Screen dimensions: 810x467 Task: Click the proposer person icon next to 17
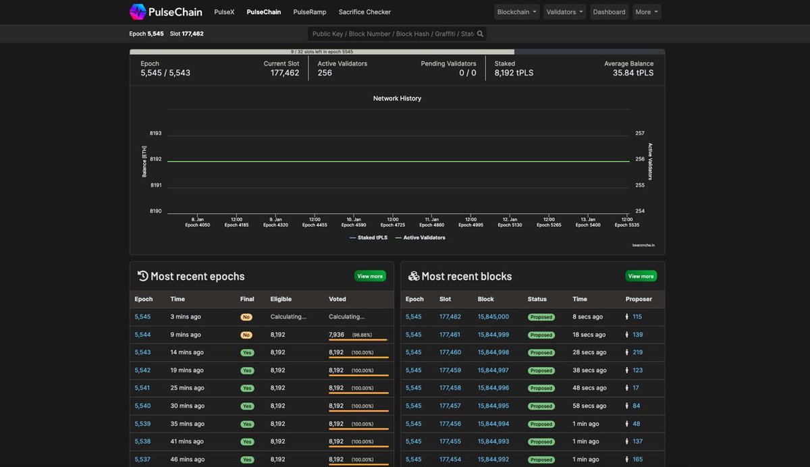[627, 388]
